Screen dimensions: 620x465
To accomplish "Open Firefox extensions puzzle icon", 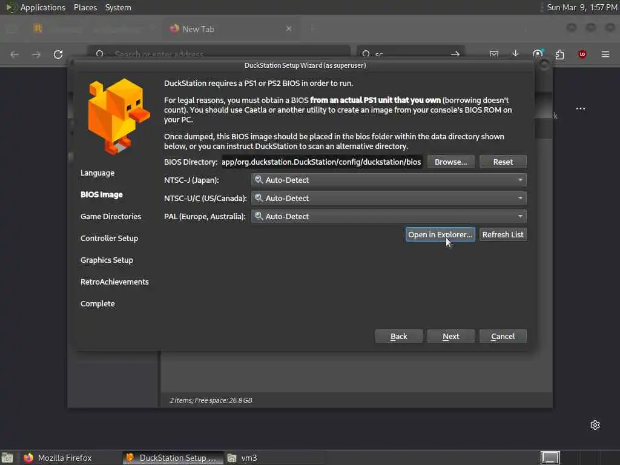I will click(x=559, y=54).
